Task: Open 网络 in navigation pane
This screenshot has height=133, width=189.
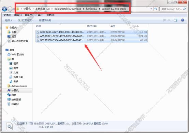Action: 14,95
